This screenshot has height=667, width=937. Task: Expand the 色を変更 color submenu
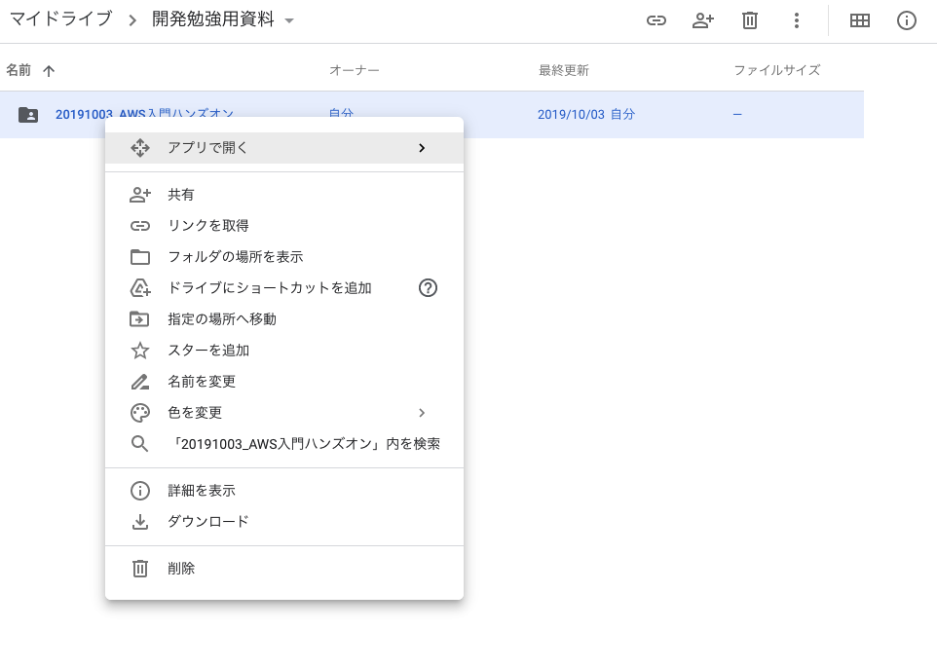(421, 413)
